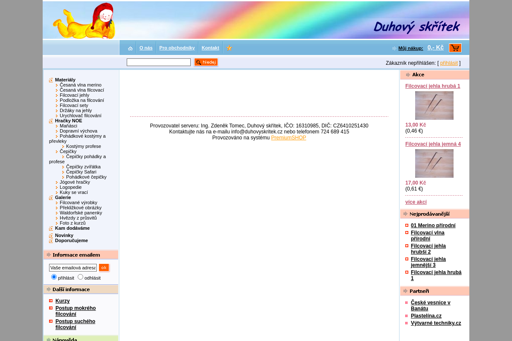The image size is (512, 341).
Task: Open Filcovací jehla jemnější 3 link
Action: pyautogui.click(x=428, y=262)
